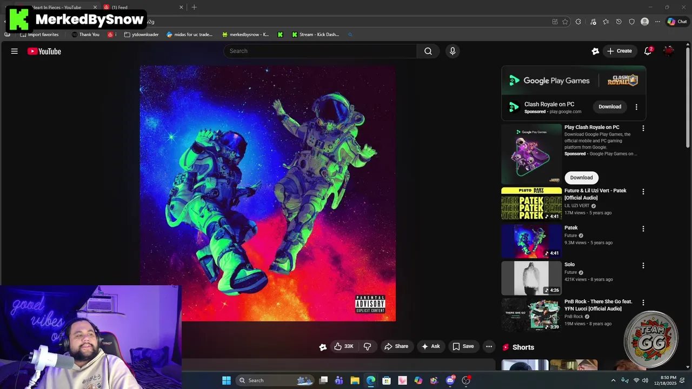The width and height of the screenshot is (692, 389).
Task: Click the sparkle icon left of like button
Action: [323, 347]
